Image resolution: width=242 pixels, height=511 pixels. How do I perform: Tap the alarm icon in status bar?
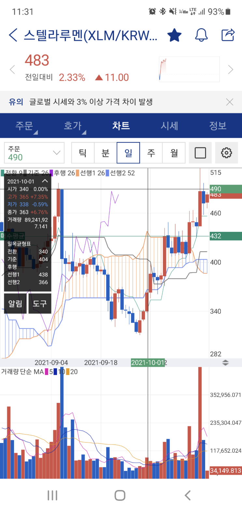152,11
